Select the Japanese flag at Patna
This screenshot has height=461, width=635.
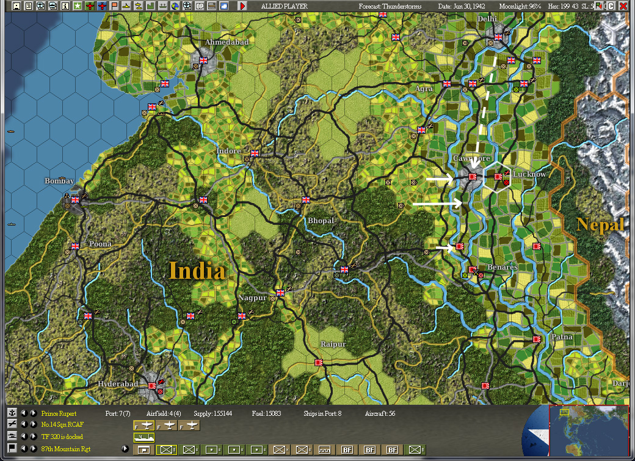537,339
